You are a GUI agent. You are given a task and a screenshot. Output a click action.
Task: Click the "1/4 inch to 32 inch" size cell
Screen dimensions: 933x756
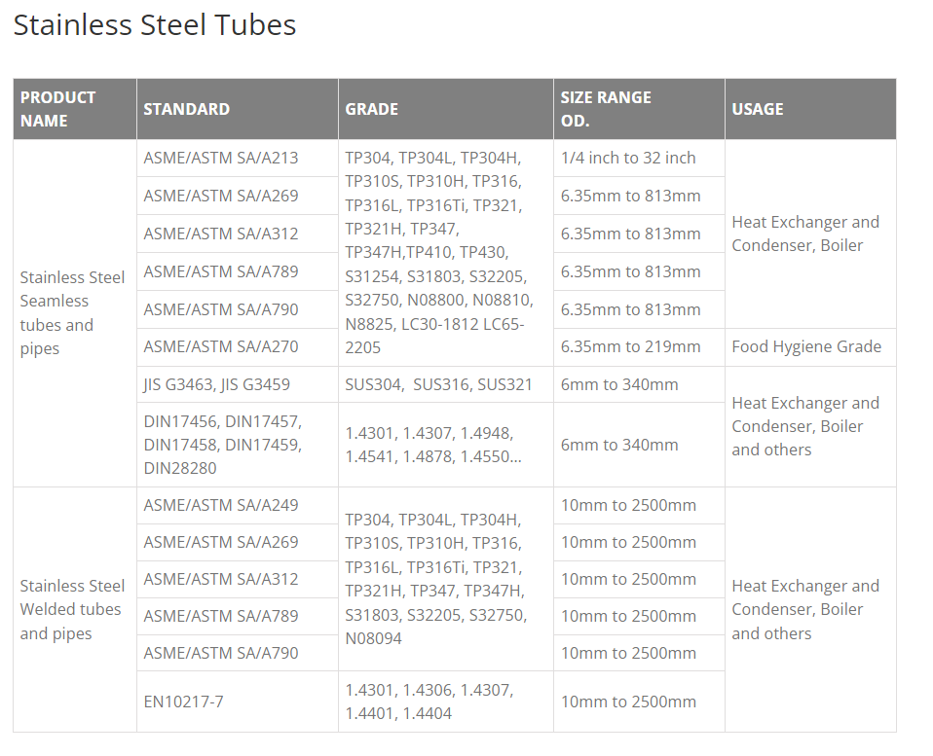click(x=628, y=158)
